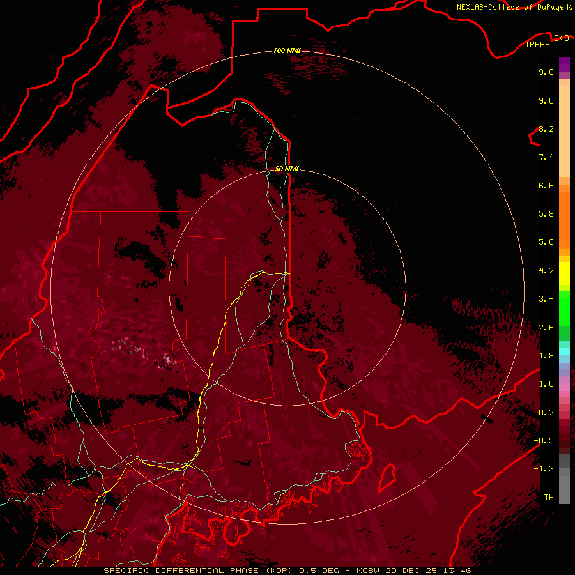
Task: Click the NEXLAB-College of DuPage credit text
Action: tap(511, 7)
